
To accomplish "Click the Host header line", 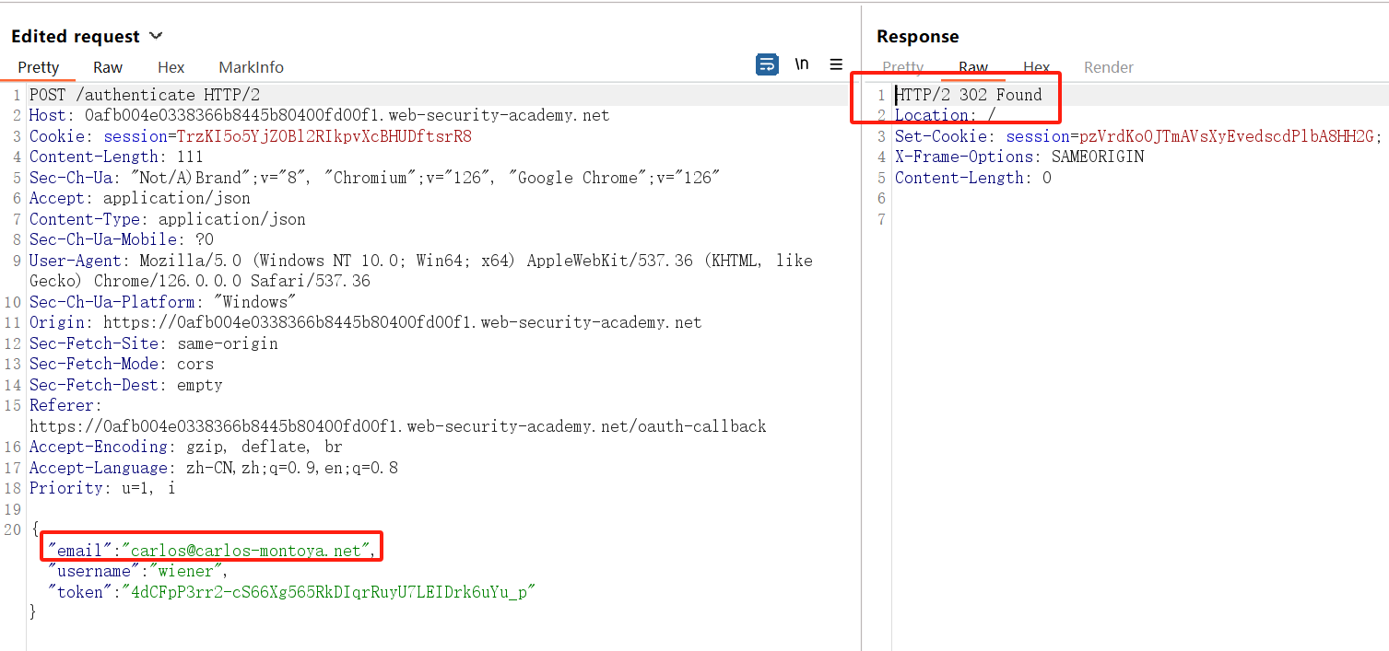I will pyautogui.click(x=319, y=115).
